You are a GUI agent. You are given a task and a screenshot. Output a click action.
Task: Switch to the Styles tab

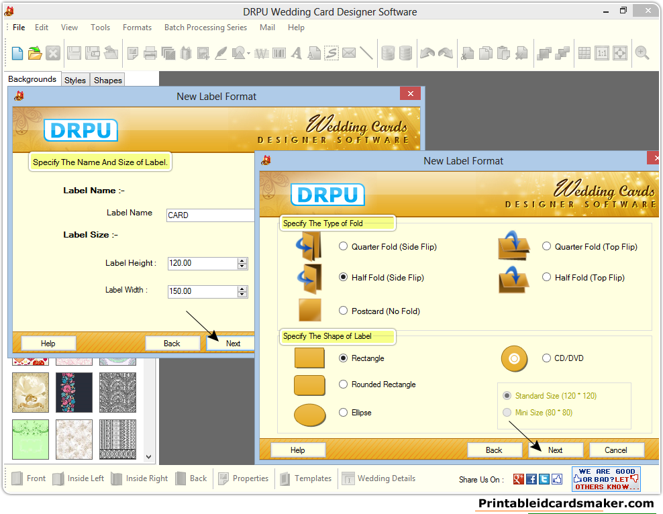click(x=75, y=80)
